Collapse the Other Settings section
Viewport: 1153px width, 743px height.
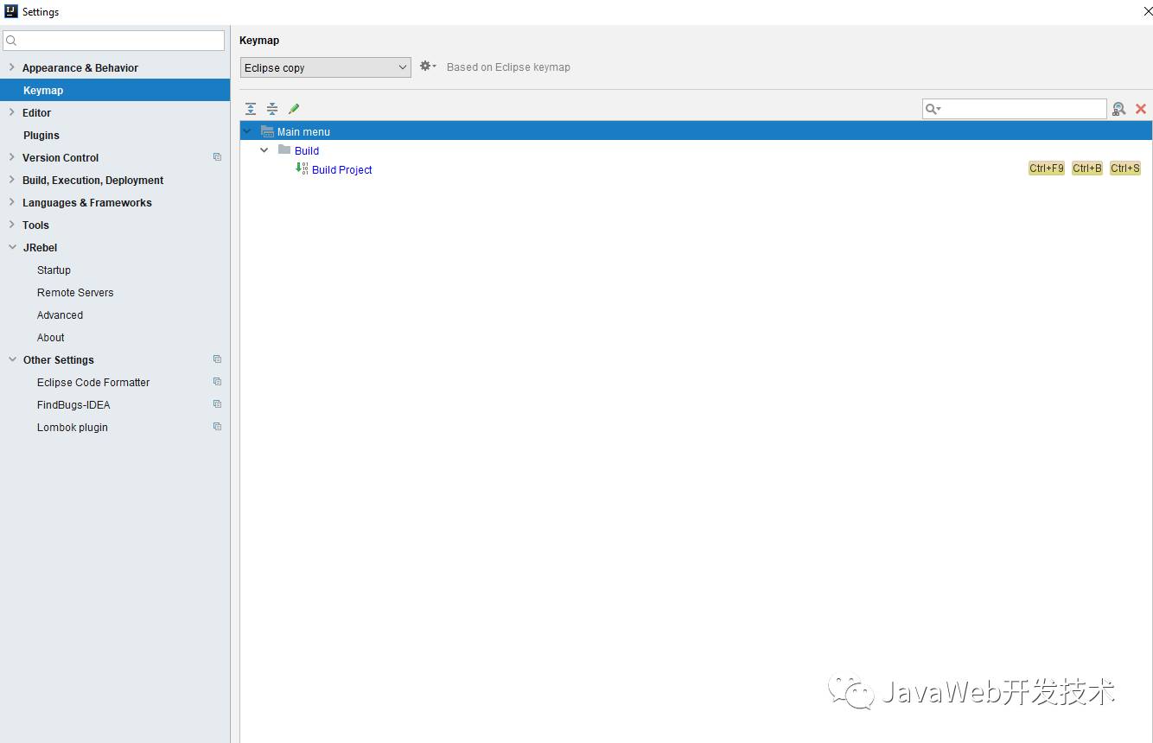pyautogui.click(x=12, y=359)
